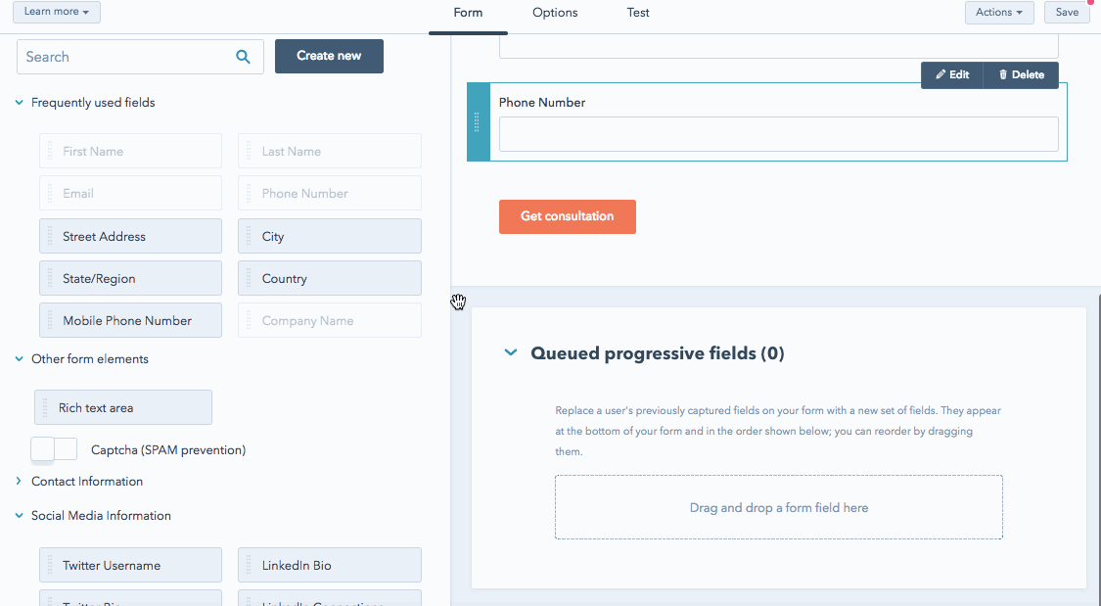Click the Street Address drag grip

coord(50,236)
